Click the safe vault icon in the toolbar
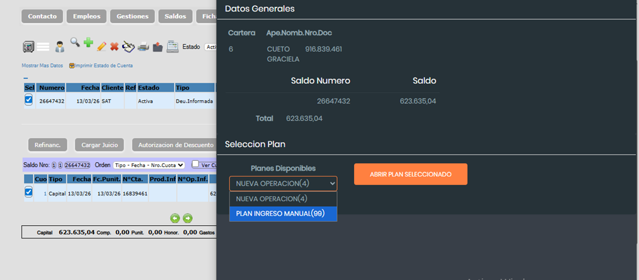 [x=28, y=47]
